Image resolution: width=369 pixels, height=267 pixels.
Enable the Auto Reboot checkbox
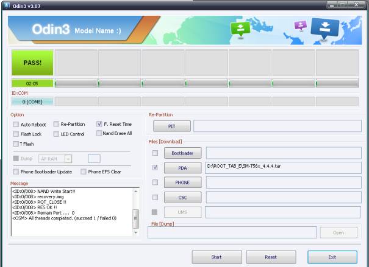click(x=16, y=124)
